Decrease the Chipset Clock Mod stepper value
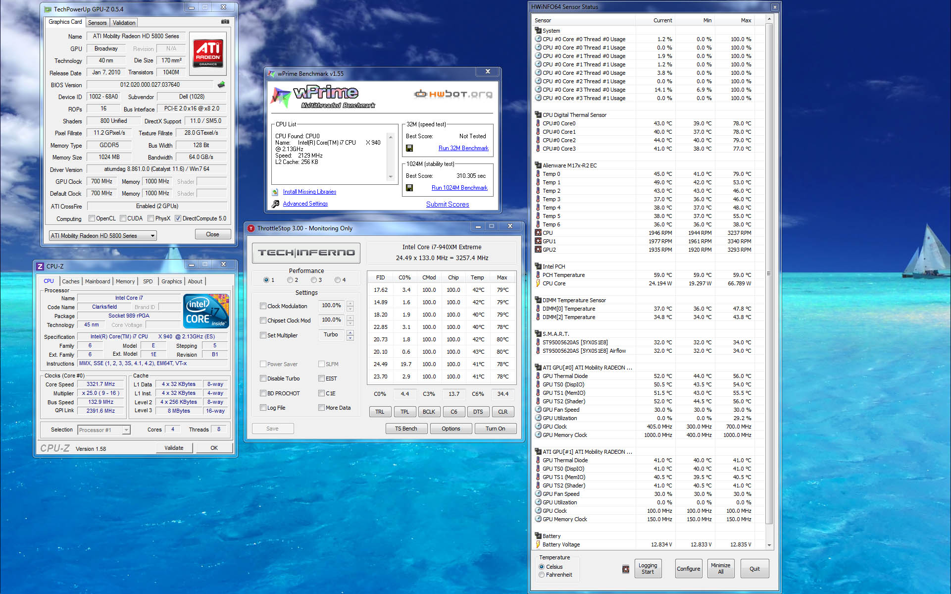951x594 pixels. (x=350, y=323)
